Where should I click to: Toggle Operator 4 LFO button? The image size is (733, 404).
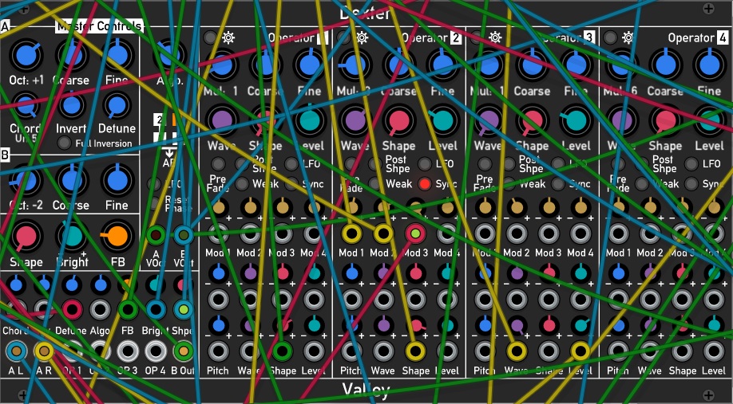coord(691,163)
